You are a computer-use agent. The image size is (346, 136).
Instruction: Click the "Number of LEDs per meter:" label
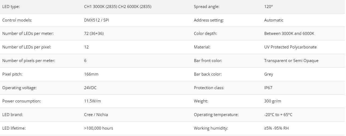point(28,34)
